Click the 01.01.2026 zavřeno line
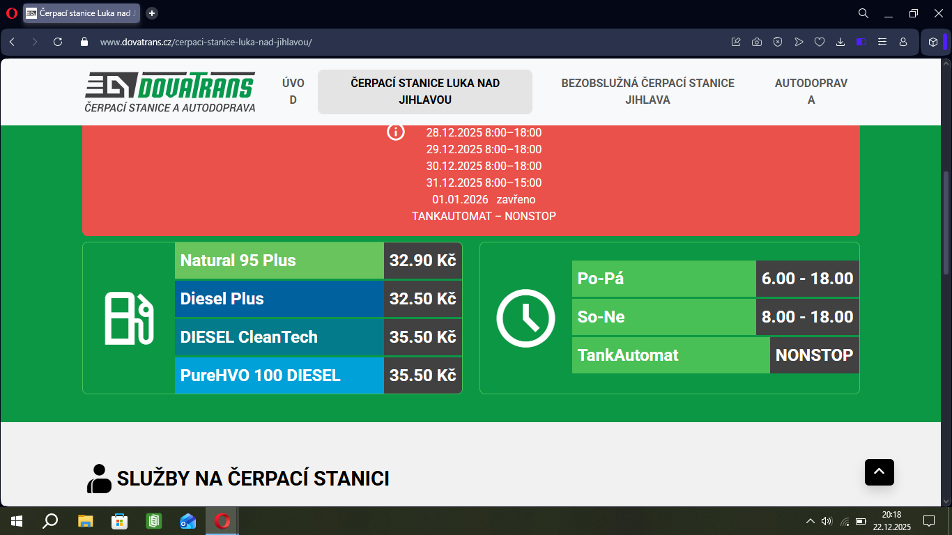Image resolution: width=952 pixels, height=535 pixels. 484,199
